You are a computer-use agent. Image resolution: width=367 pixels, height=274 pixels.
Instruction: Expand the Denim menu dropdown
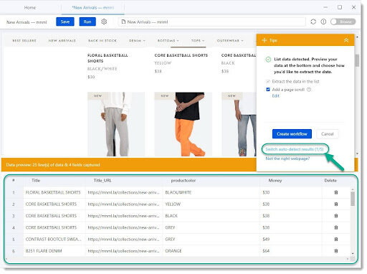pos(137,41)
